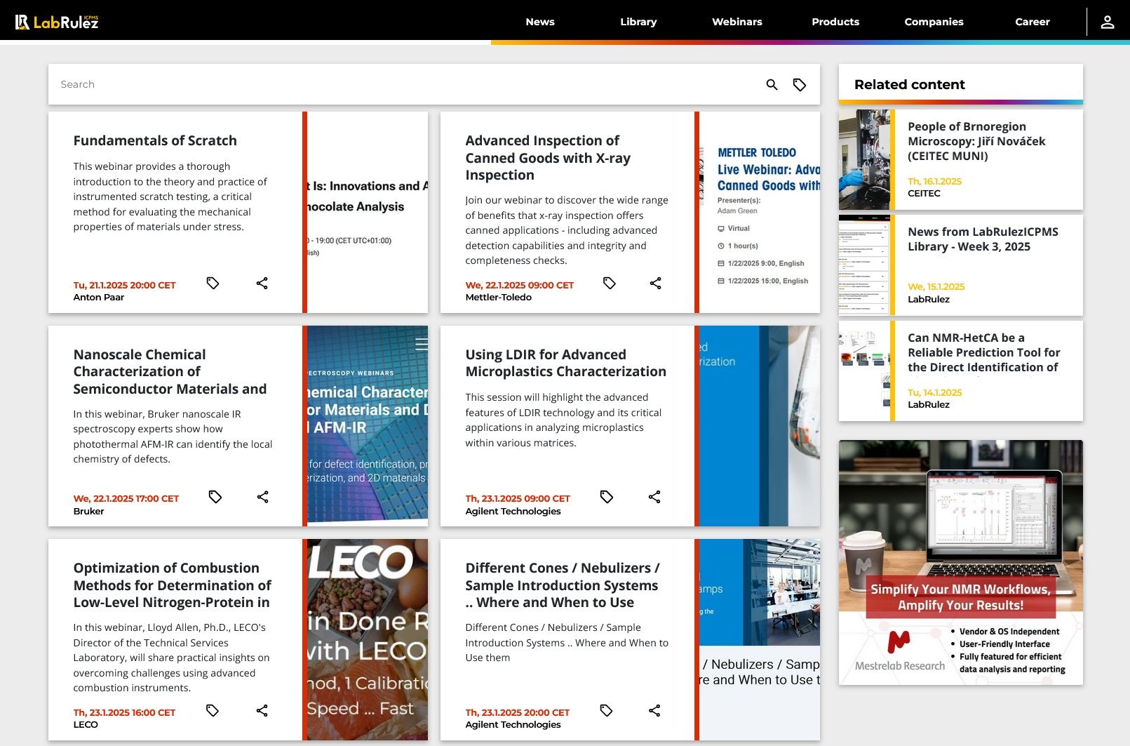1130x746 pixels.
Task: Open News from LabRulezICPMS Library Week 3
Action: pos(983,239)
